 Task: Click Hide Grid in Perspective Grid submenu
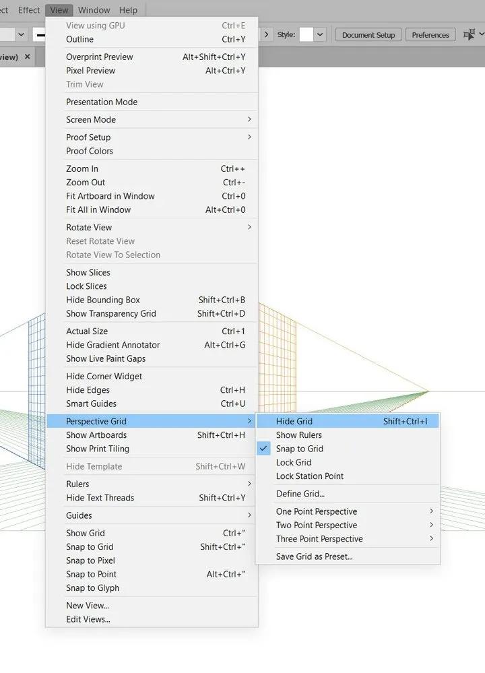pos(348,421)
